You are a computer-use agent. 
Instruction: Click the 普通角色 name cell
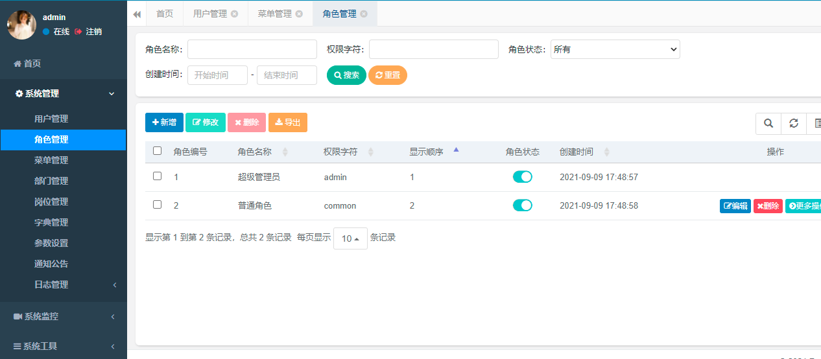point(255,205)
